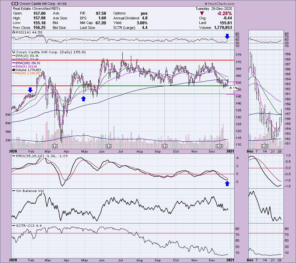Click the 1.2 dividend marker near March

(55, 146)
